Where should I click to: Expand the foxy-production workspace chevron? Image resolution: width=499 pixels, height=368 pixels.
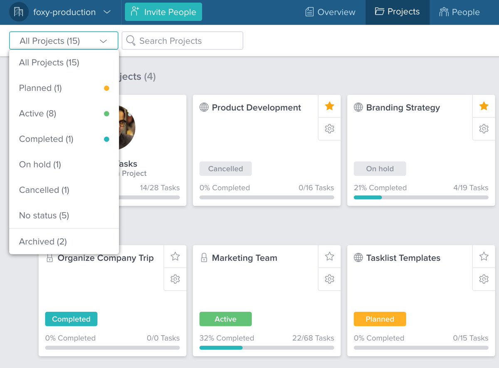107,12
